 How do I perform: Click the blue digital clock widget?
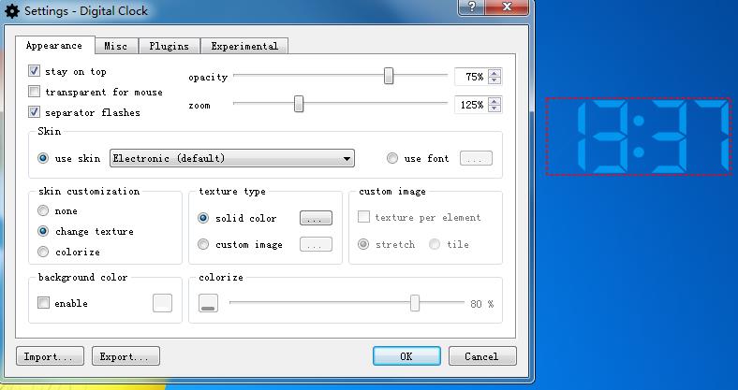tap(639, 137)
